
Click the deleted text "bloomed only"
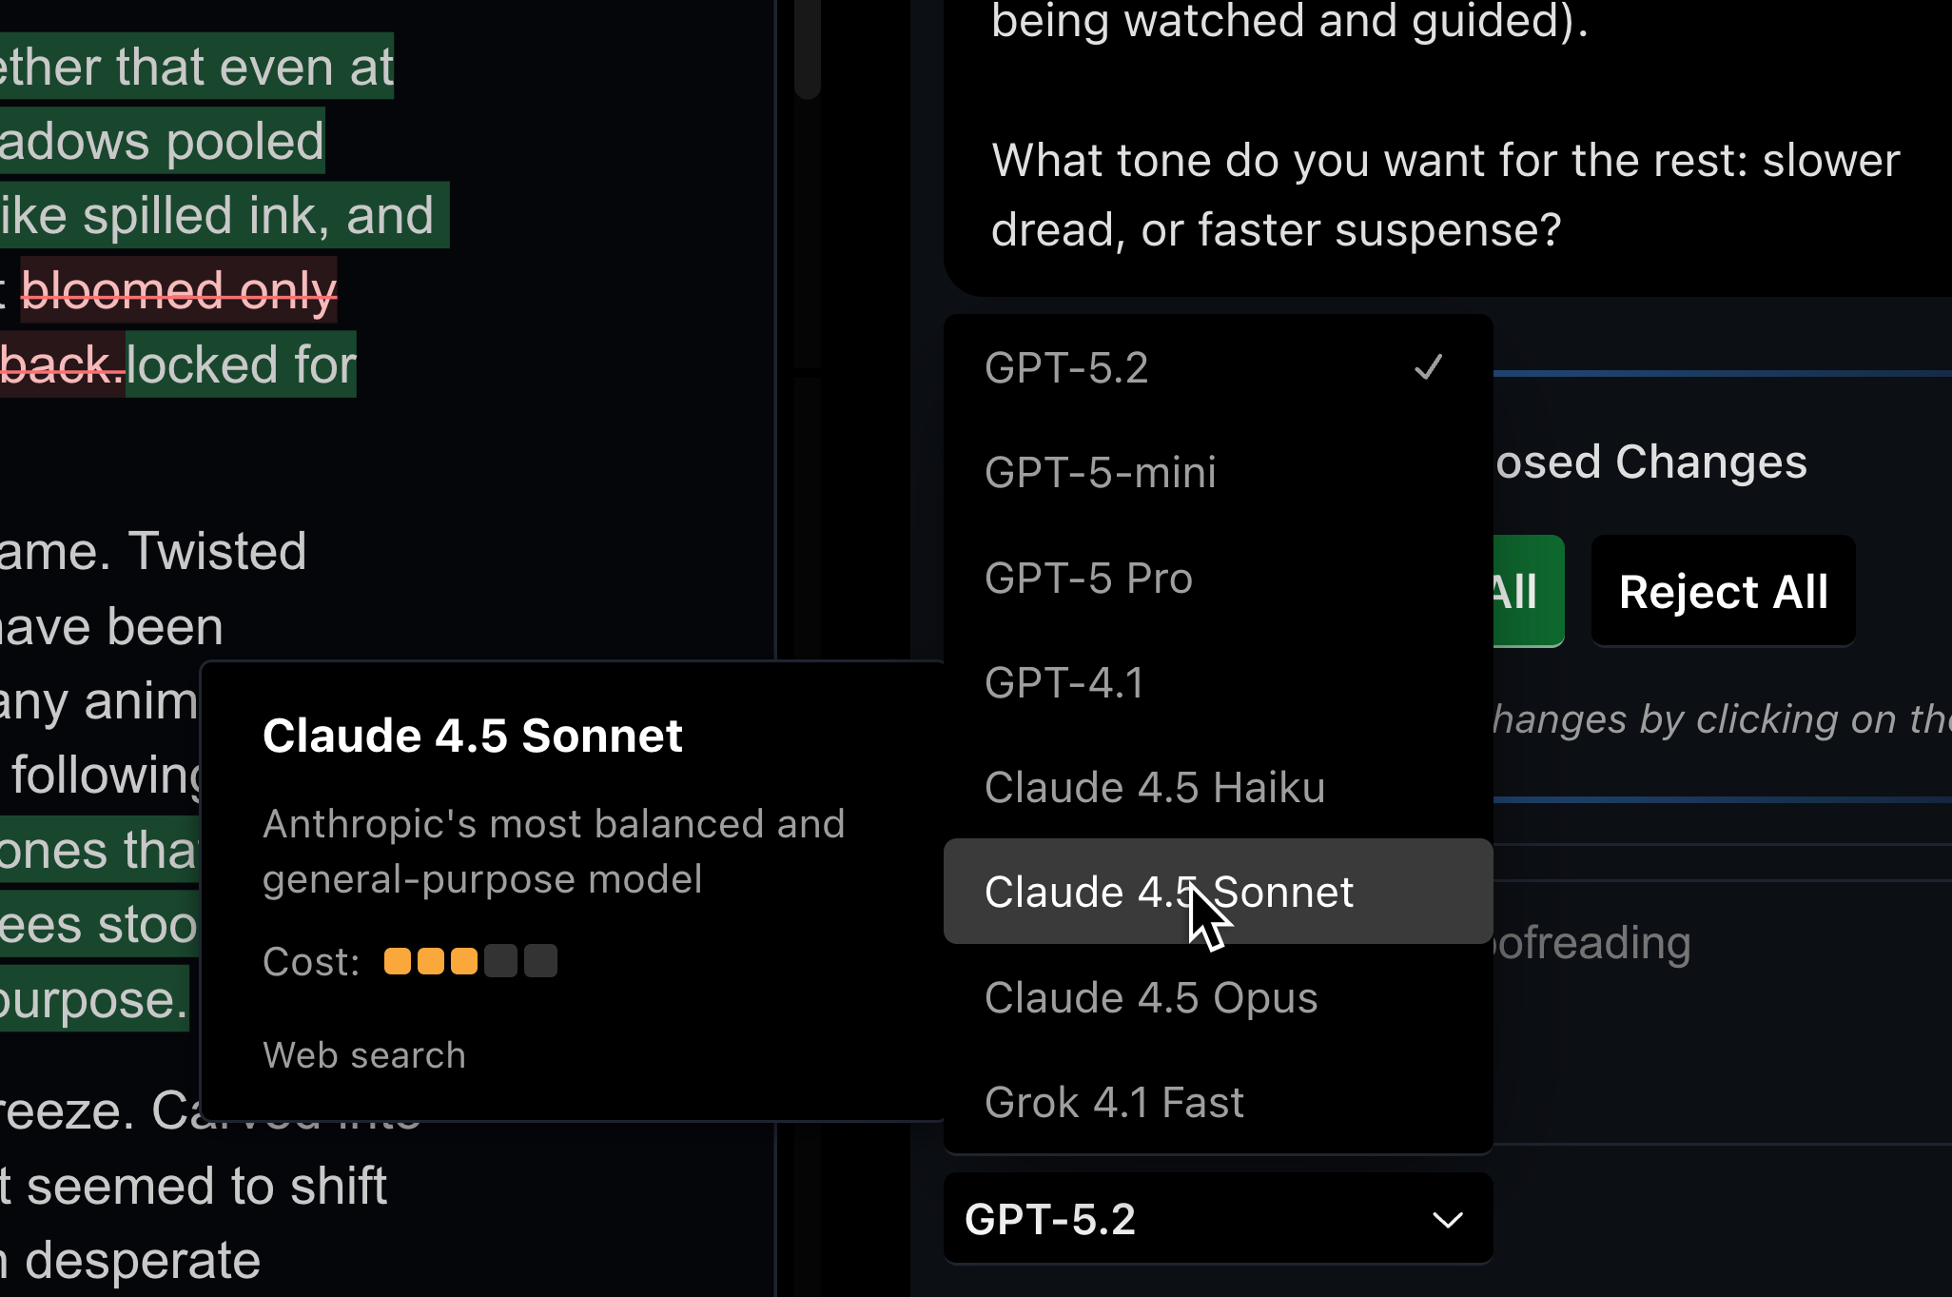pyautogui.click(x=179, y=290)
